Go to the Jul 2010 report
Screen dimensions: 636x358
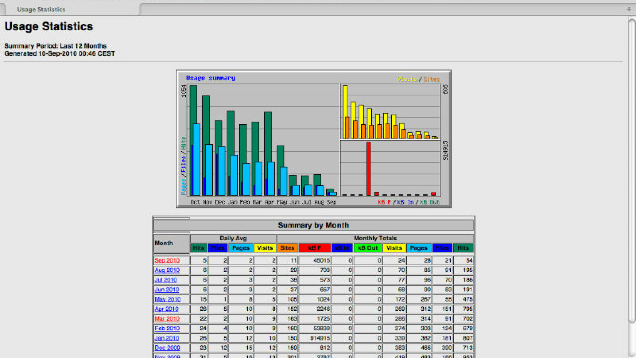click(x=166, y=280)
